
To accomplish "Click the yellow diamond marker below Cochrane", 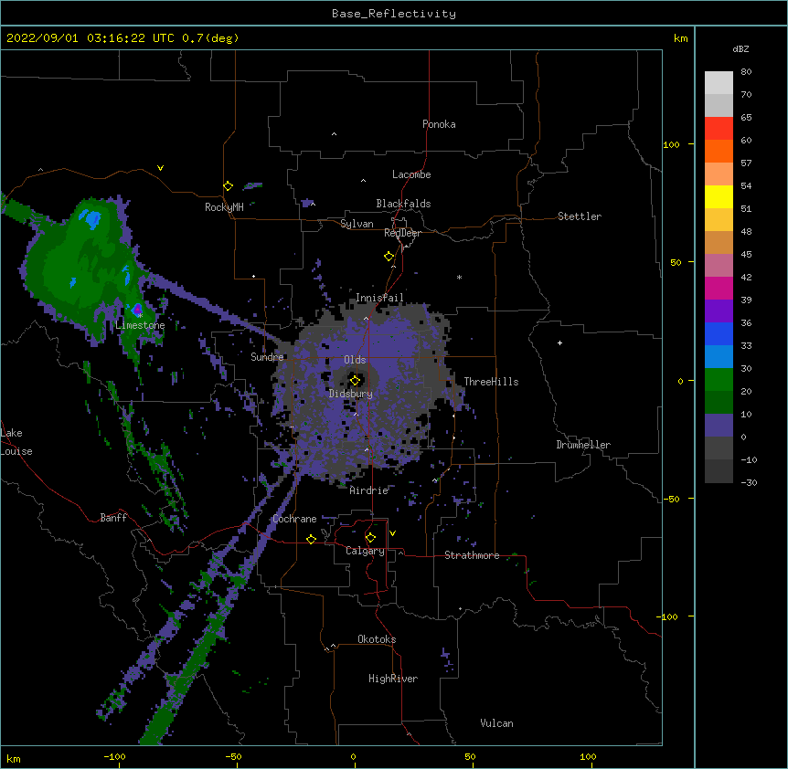I will click(311, 539).
